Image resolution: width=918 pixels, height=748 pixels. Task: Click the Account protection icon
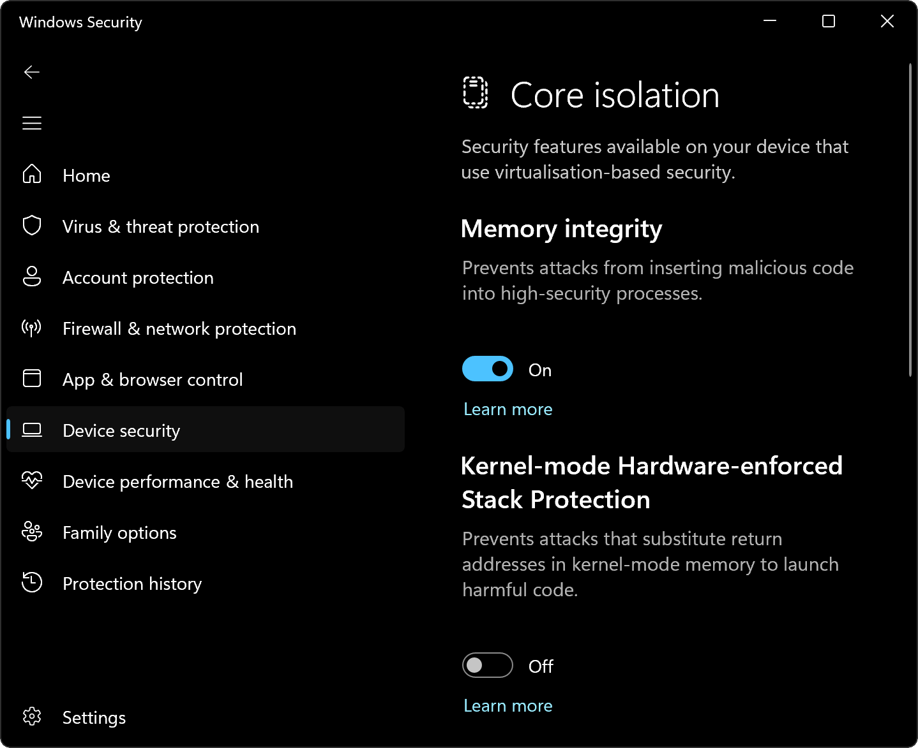pyautogui.click(x=32, y=277)
